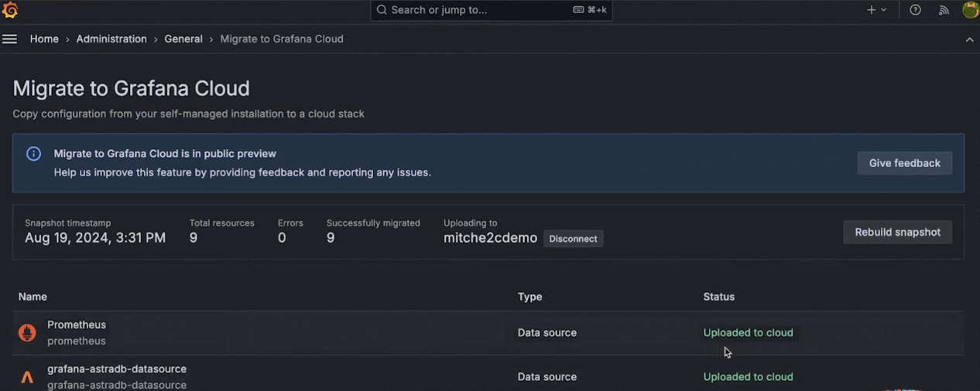Click the keyboard shortcut ⌘+k hint
The height and width of the screenshot is (391, 980).
(x=590, y=10)
